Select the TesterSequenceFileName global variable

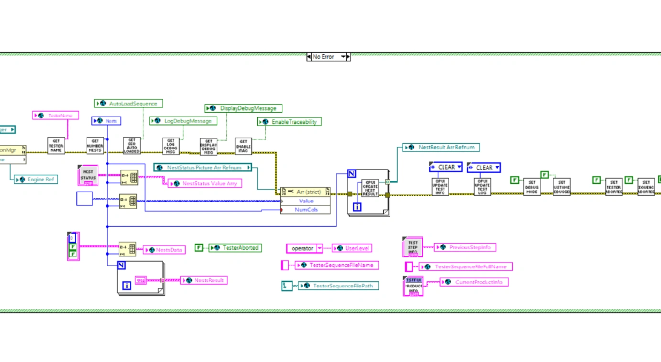(337, 265)
